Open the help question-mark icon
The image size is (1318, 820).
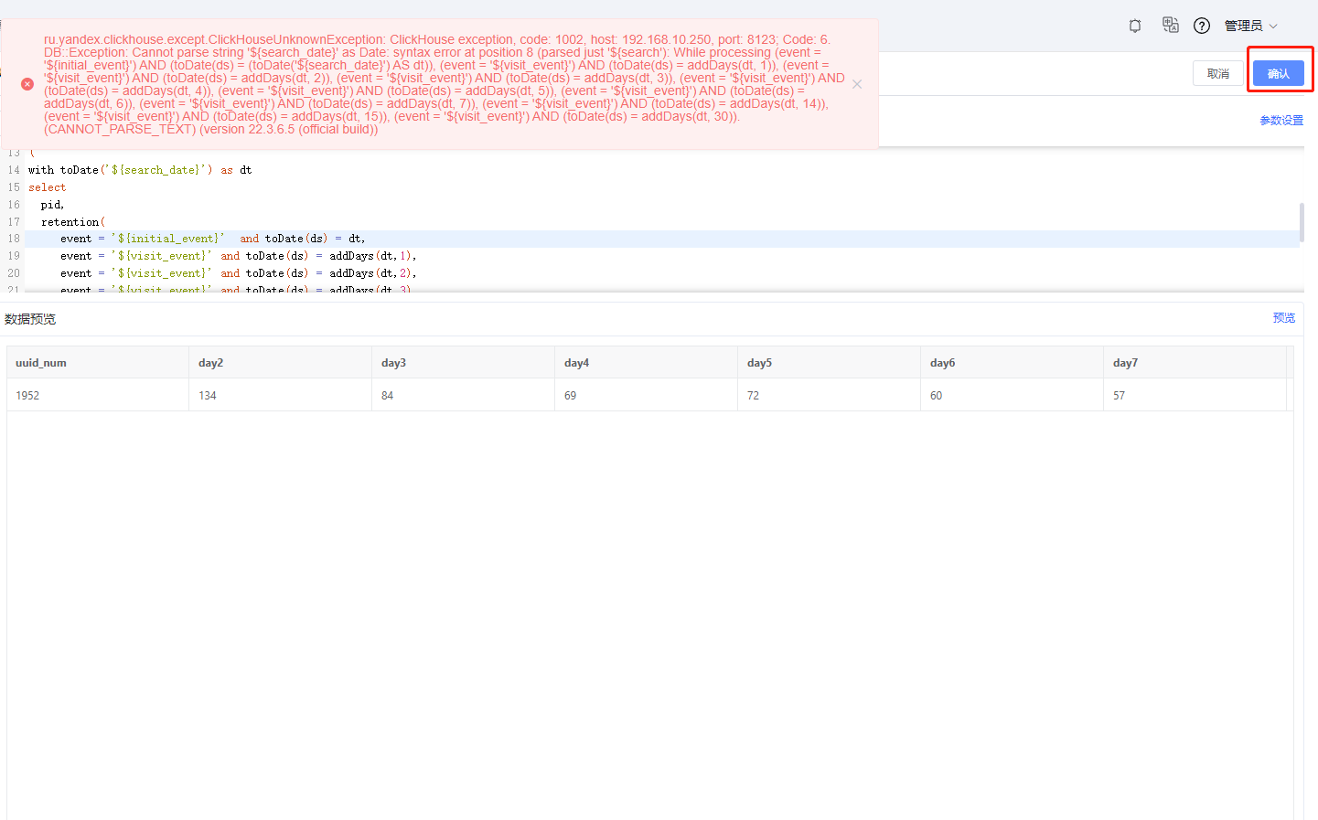click(1201, 26)
